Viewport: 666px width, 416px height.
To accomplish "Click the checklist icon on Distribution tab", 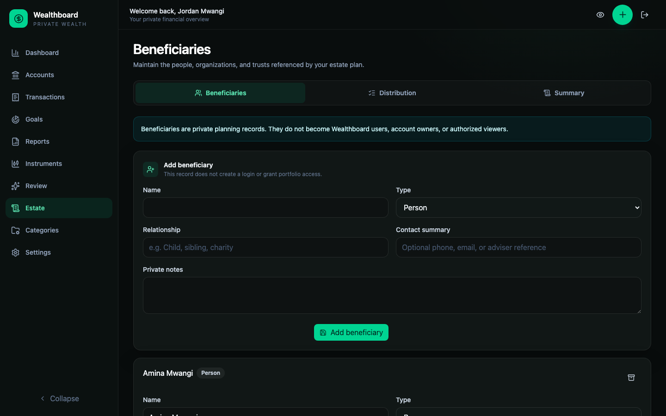I will point(372,93).
